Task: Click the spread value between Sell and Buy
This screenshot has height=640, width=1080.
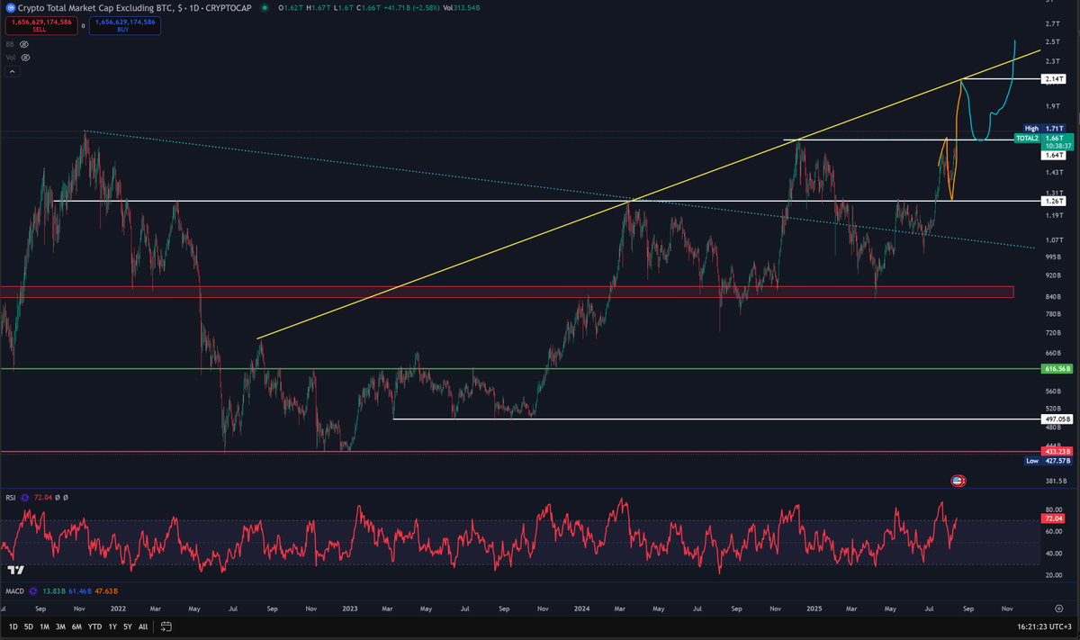Action: (83, 25)
